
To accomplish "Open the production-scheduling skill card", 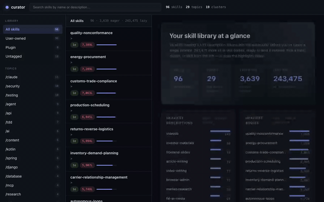I will pos(109,111).
